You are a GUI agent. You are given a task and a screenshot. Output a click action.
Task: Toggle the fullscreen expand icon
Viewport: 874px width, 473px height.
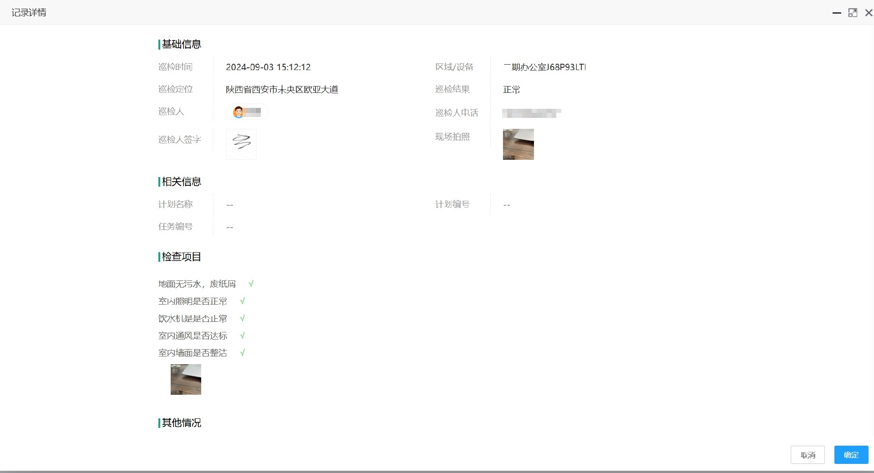click(x=853, y=13)
